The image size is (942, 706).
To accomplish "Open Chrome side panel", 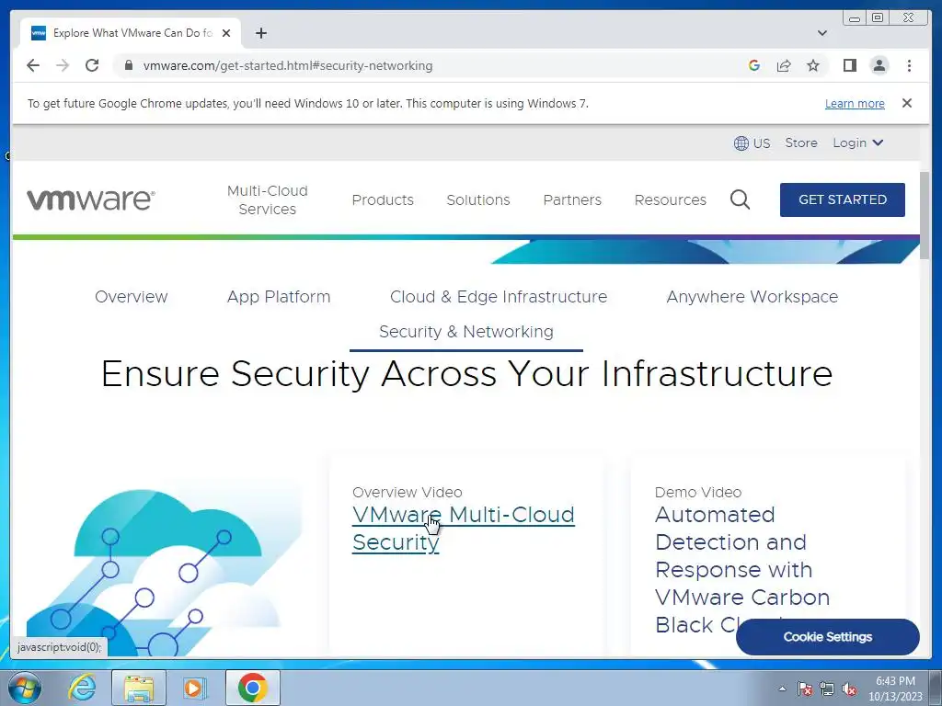I will tap(849, 65).
